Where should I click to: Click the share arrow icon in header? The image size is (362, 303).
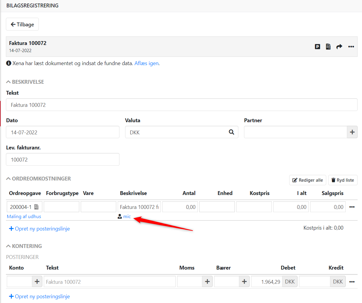point(339,46)
